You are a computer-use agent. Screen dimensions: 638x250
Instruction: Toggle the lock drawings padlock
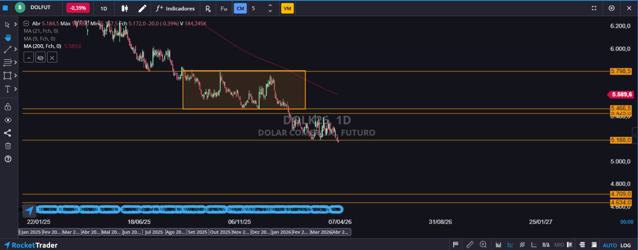point(8,107)
